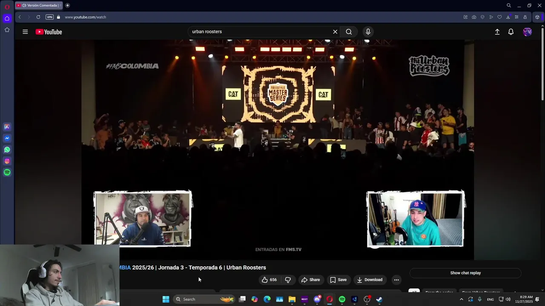The width and height of the screenshot is (545, 306).
Task: Open the browser downloads panel
Action: (x=508, y=17)
